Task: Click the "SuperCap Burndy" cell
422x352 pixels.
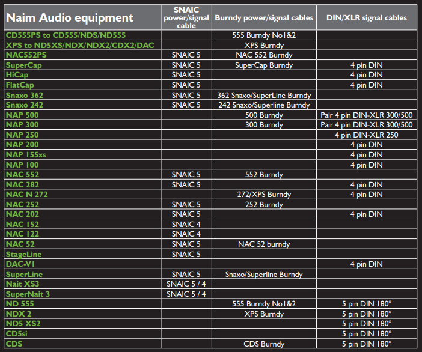Action: coord(264,65)
